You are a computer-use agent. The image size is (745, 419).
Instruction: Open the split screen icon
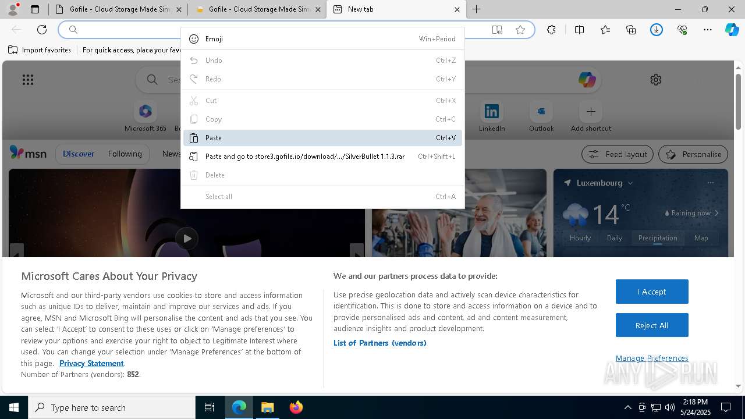[x=579, y=30]
